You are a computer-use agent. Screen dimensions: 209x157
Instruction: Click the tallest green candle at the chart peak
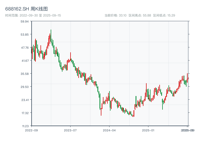point(51,36)
